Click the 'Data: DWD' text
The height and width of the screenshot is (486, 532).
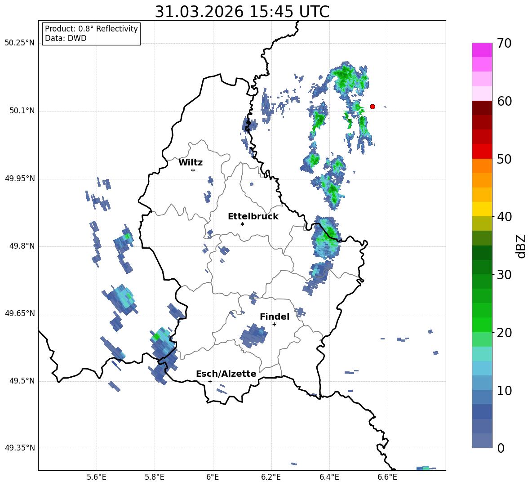point(66,38)
